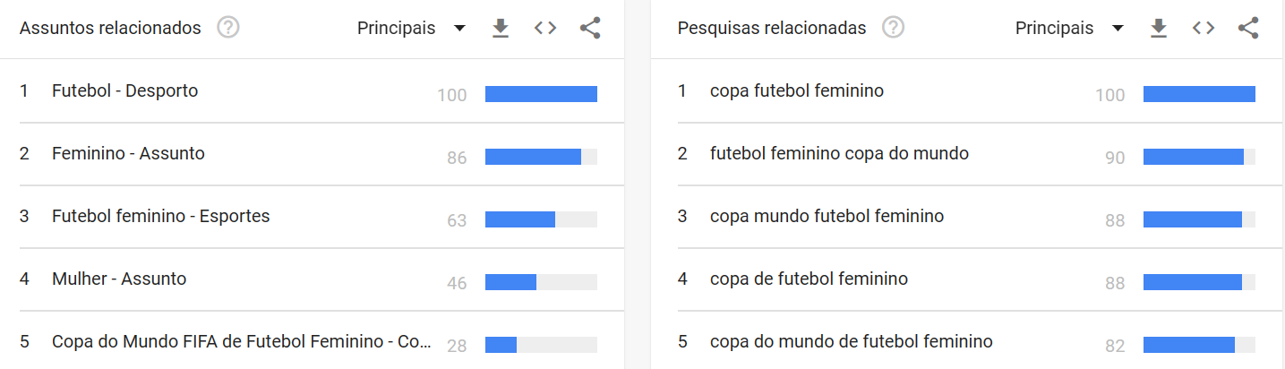Get embed code for Pesquisas relacionadas
This screenshot has height=369, width=1285.
point(1204,29)
